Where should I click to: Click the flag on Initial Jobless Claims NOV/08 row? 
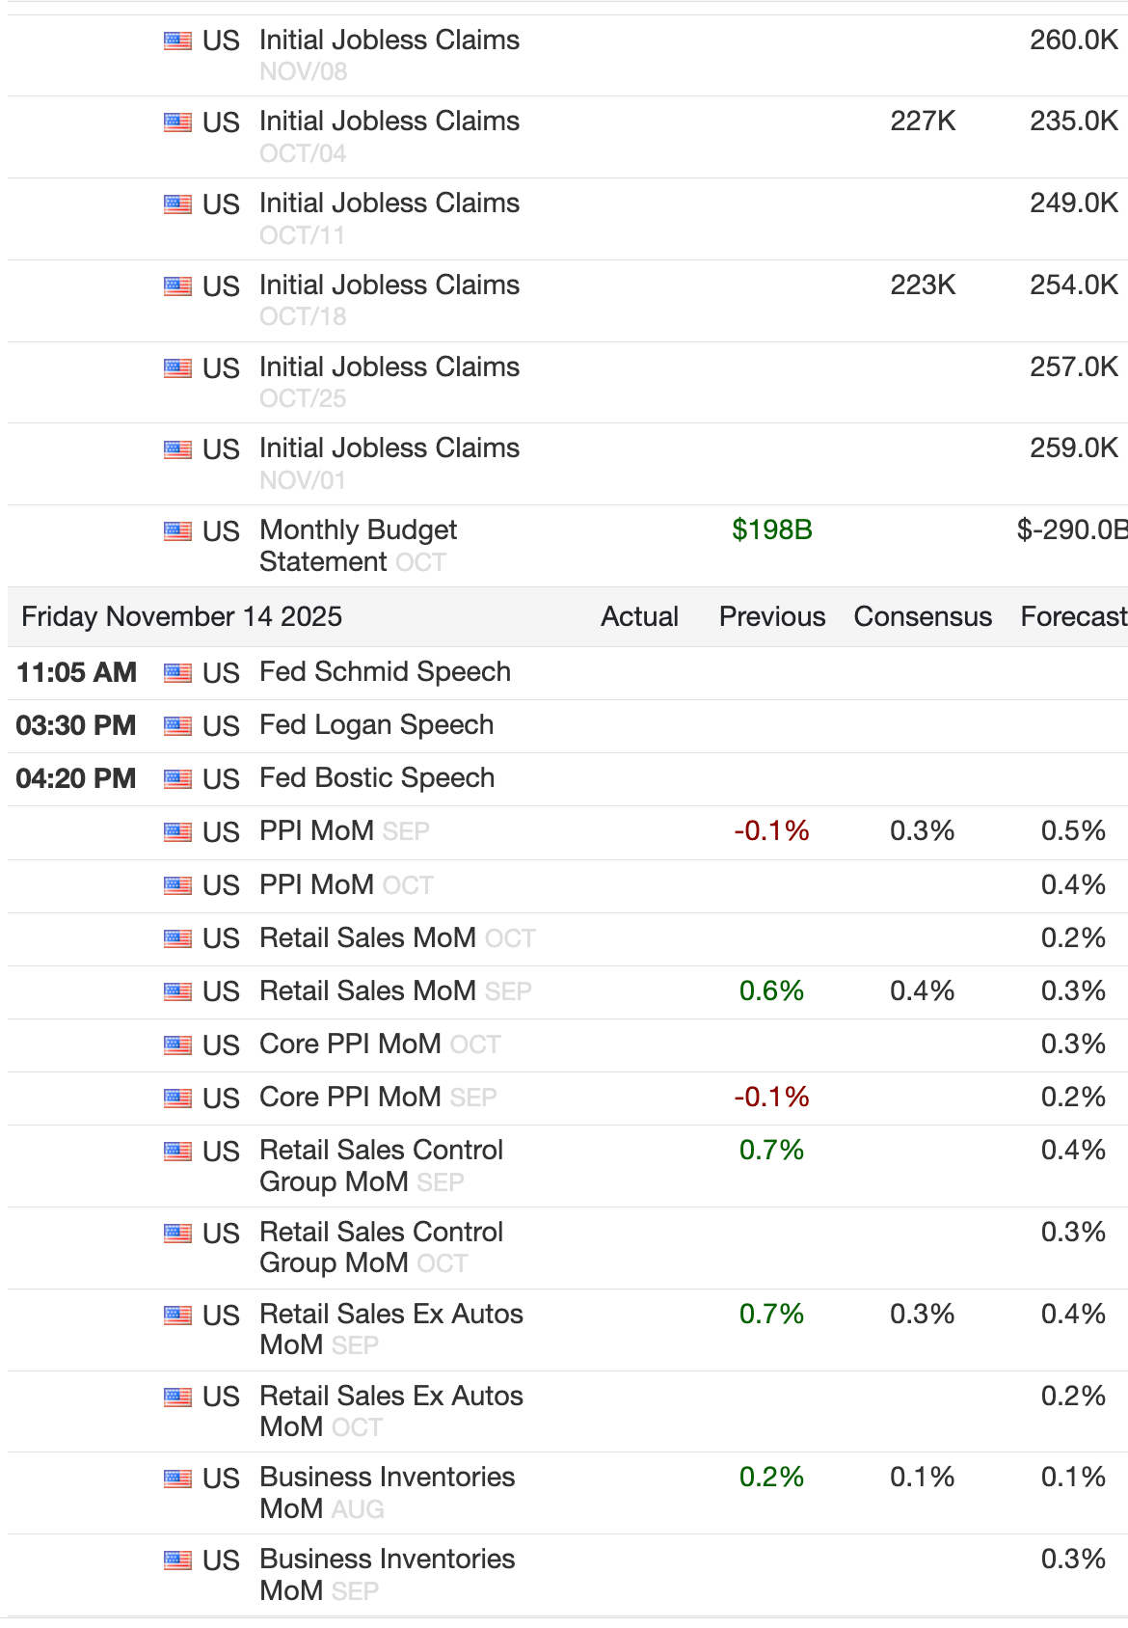pyautogui.click(x=177, y=41)
